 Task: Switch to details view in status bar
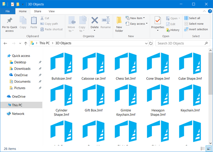coord(202,148)
